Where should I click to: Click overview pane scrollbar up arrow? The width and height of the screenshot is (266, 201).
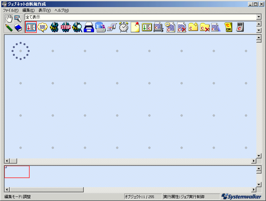(x=259, y=168)
